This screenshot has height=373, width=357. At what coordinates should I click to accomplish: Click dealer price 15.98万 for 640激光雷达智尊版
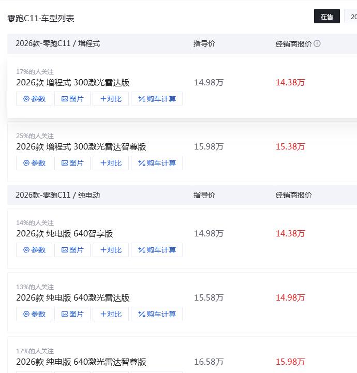290,362
